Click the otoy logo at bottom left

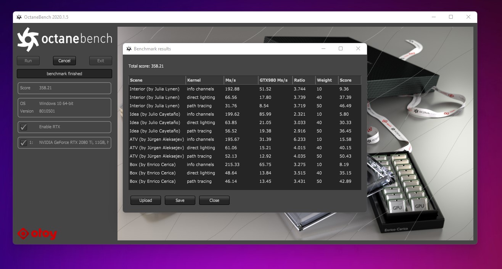pos(37,234)
